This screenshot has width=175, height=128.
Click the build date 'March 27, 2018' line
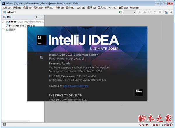coord(66,59)
